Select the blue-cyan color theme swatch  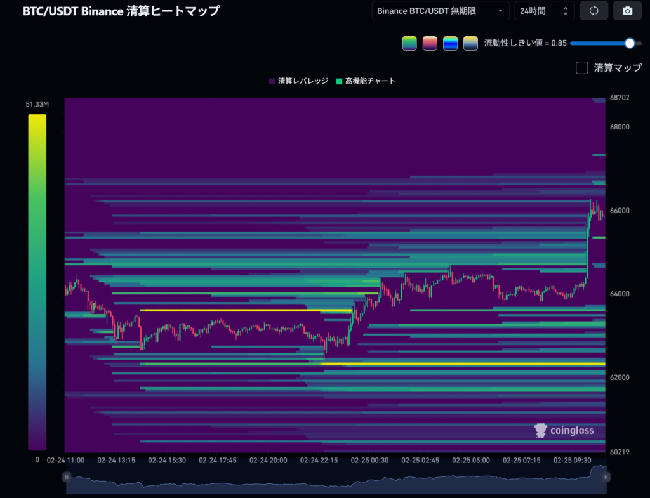point(450,43)
